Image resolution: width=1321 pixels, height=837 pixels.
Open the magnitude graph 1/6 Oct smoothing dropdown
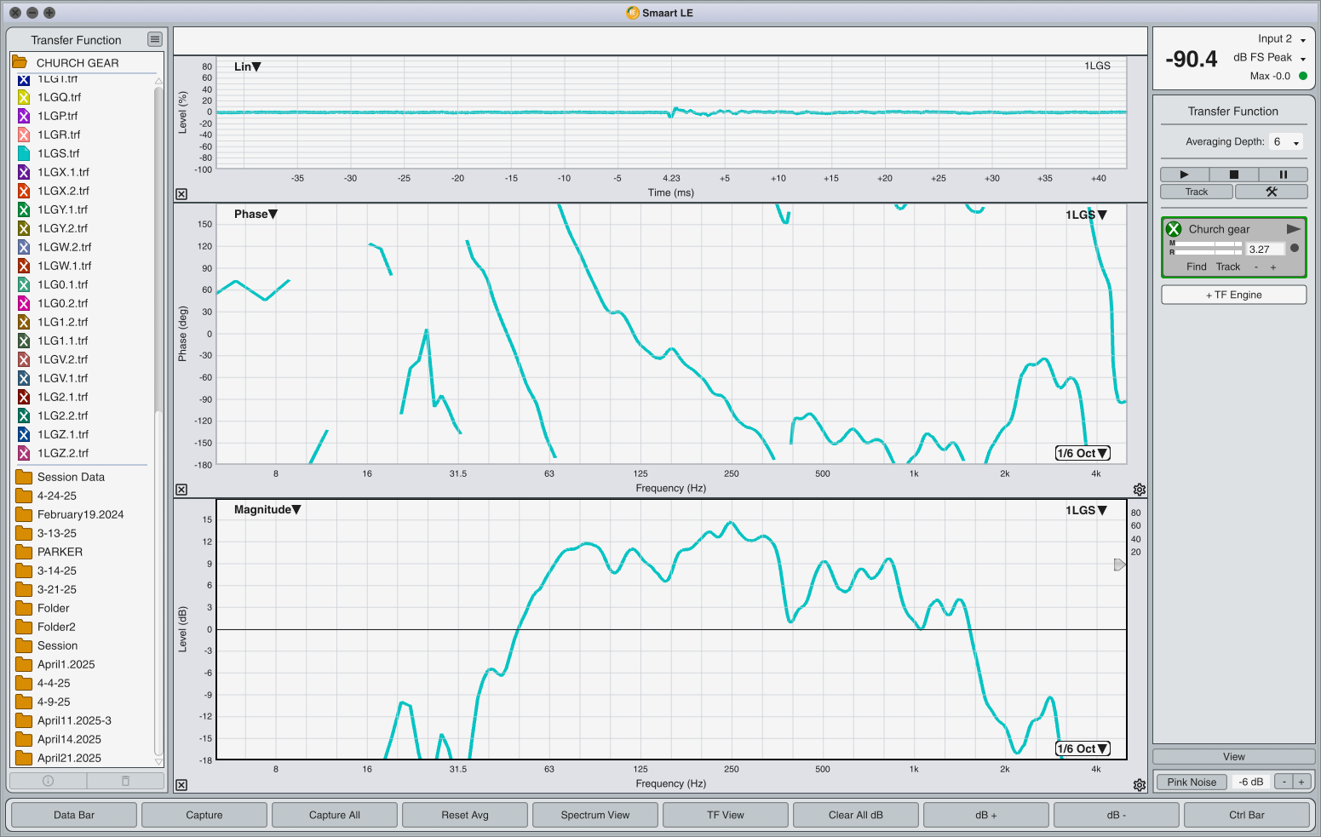pyautogui.click(x=1083, y=748)
